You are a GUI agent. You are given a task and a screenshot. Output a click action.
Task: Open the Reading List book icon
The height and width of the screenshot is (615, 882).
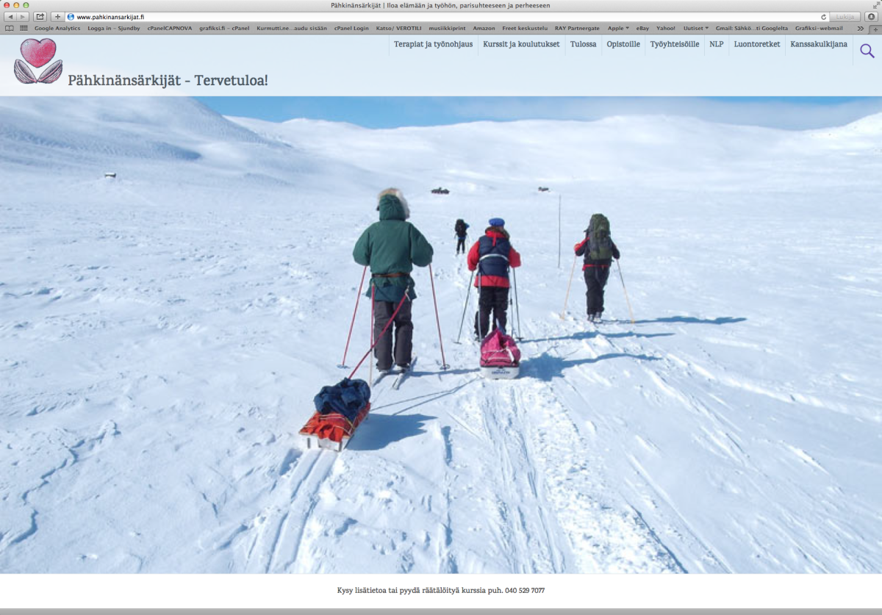point(10,28)
